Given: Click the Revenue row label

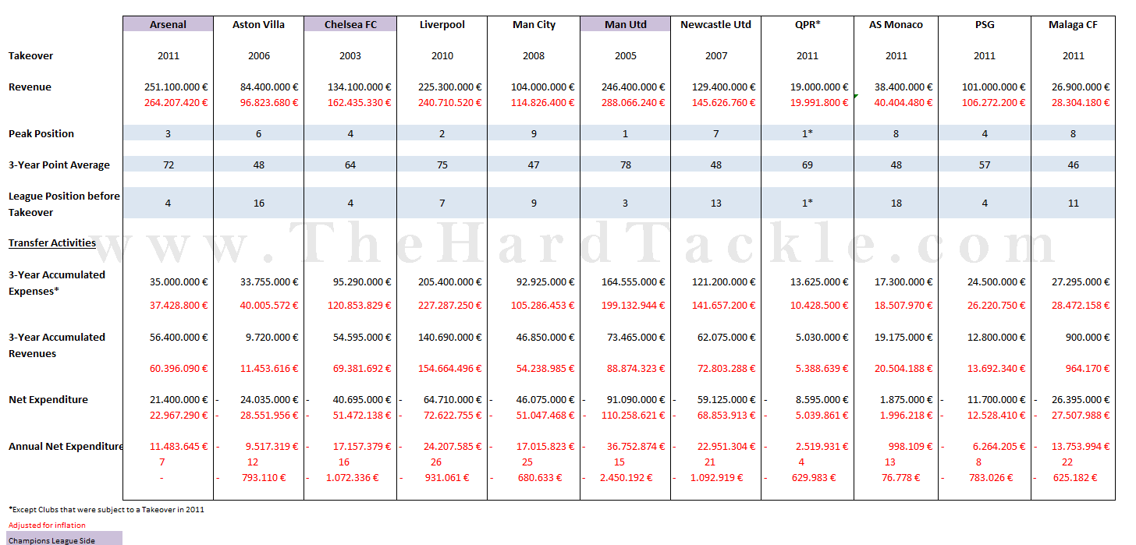Looking at the screenshot, I should pos(30,87).
